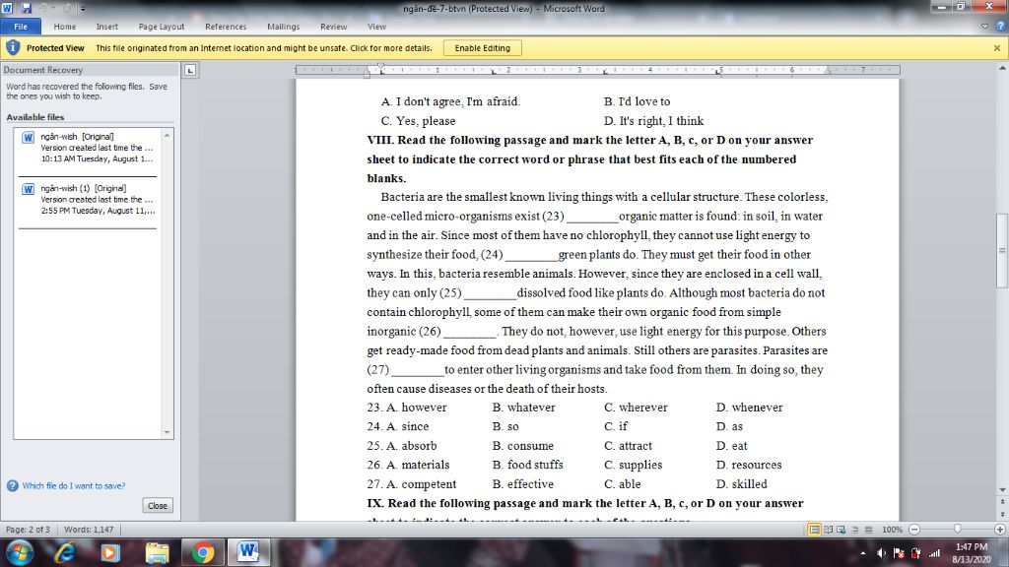
Task: Click the zoom in plus button
Action: click(1000, 530)
